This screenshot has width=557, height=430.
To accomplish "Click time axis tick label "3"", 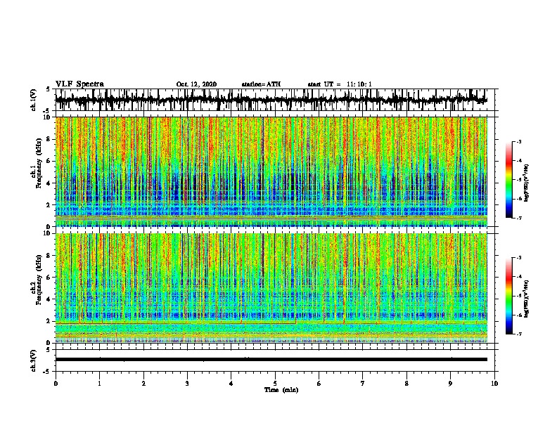I will point(187,384).
